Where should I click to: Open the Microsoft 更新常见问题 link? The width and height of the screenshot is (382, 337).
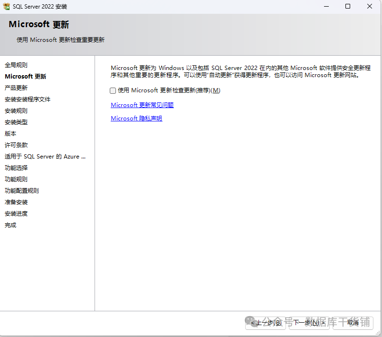click(x=142, y=105)
